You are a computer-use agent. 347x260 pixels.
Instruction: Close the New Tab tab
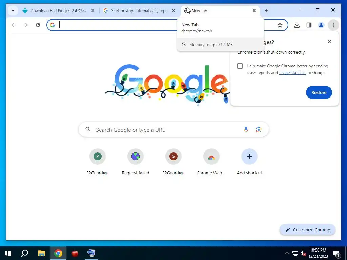(x=254, y=10)
